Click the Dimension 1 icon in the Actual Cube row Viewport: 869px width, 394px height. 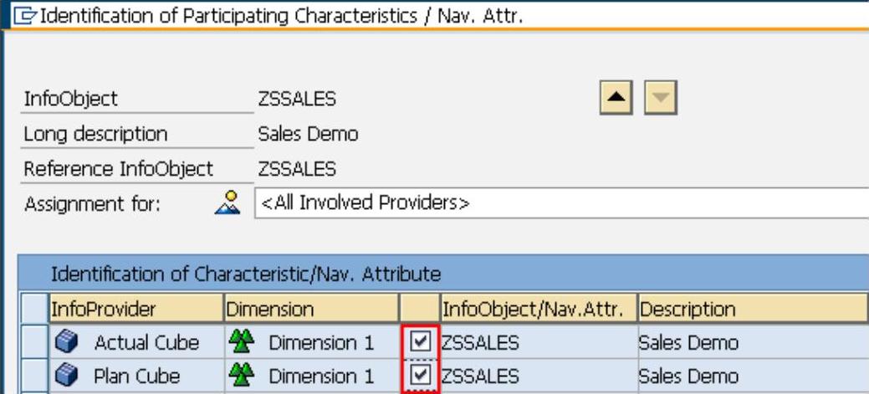coord(240,342)
